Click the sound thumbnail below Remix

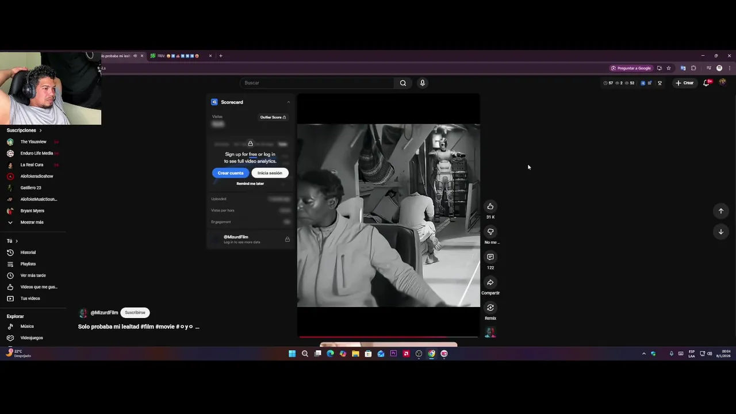(490, 332)
